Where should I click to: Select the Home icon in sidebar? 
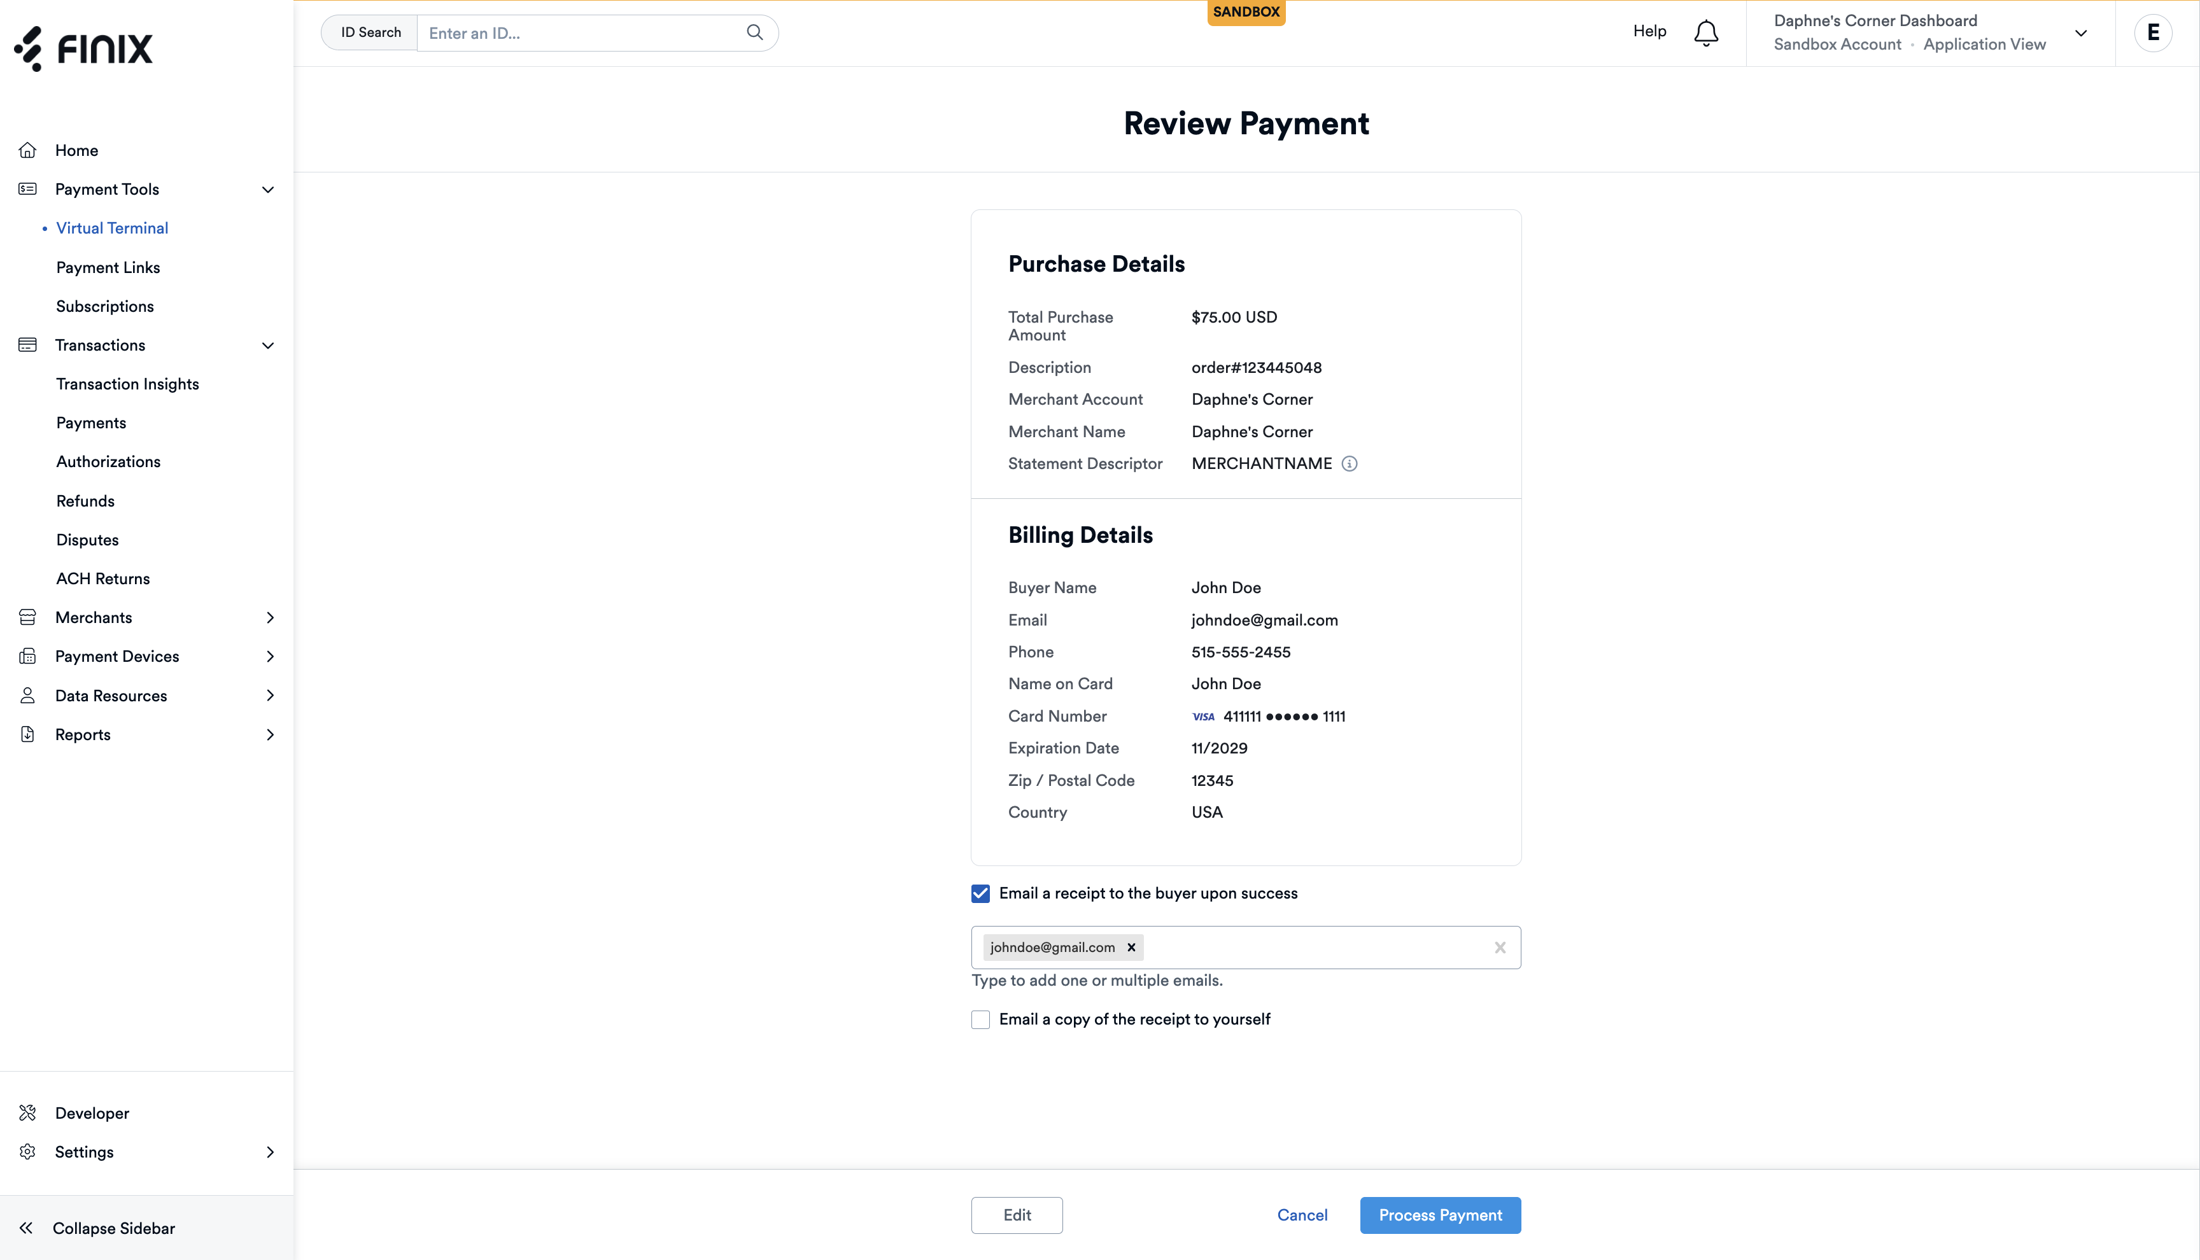28,150
